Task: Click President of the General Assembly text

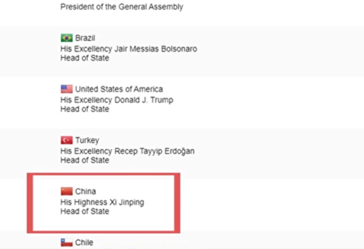Action: click(122, 7)
